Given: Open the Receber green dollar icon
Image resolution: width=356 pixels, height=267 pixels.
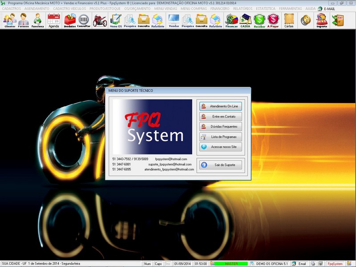Looking at the screenshot, I should pyautogui.click(x=259, y=20).
